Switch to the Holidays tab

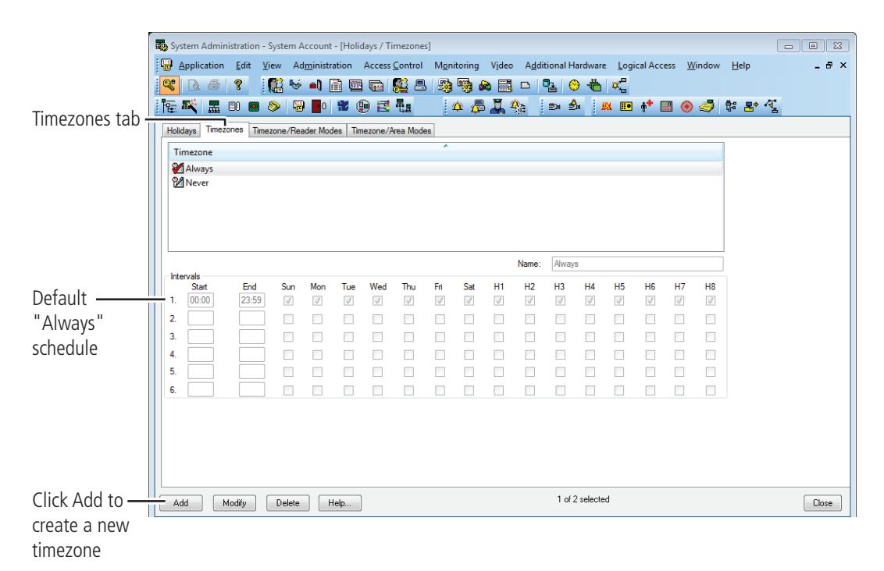(x=181, y=130)
